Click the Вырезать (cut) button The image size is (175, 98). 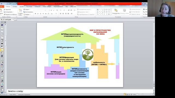click(x=7, y=10)
